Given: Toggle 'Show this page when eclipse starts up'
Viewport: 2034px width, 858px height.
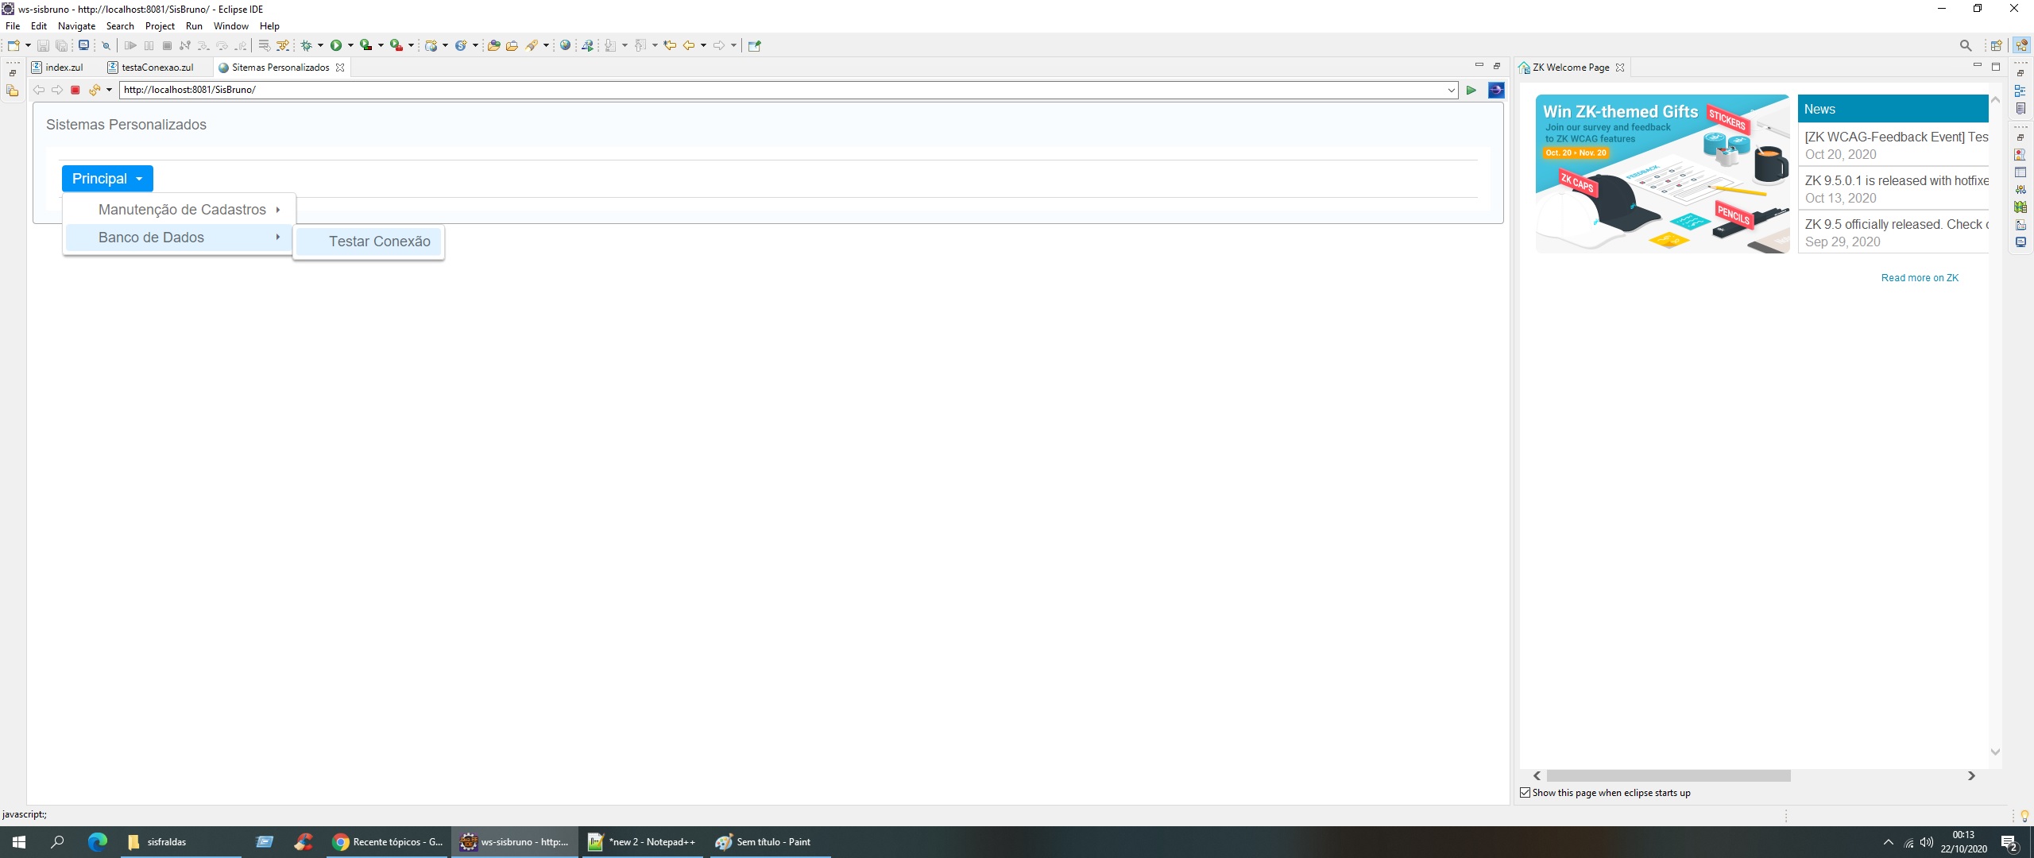Looking at the screenshot, I should point(1525,792).
